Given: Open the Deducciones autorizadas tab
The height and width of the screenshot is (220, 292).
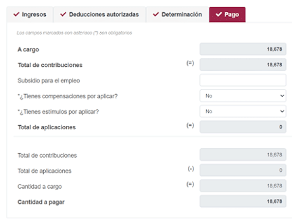Looking at the screenshot, I should 100,15.
